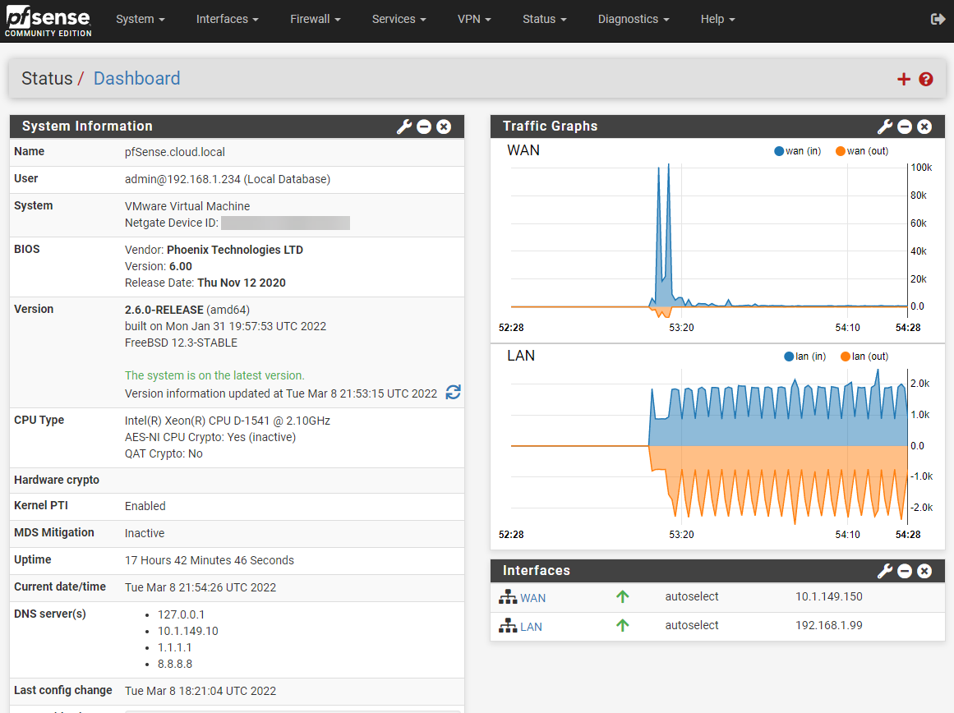954x713 pixels.
Task: Open the Firewall menu
Action: [315, 19]
